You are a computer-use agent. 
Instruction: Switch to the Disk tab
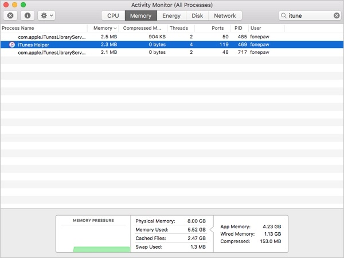(x=197, y=16)
